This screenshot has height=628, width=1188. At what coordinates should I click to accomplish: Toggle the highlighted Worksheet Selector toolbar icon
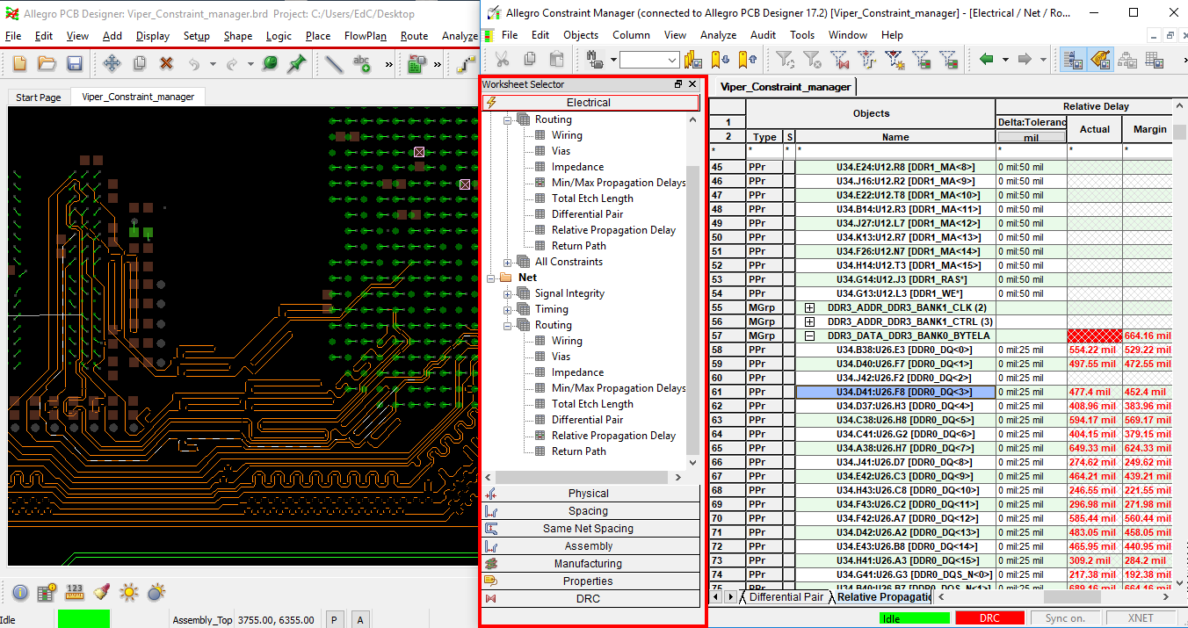click(1072, 60)
